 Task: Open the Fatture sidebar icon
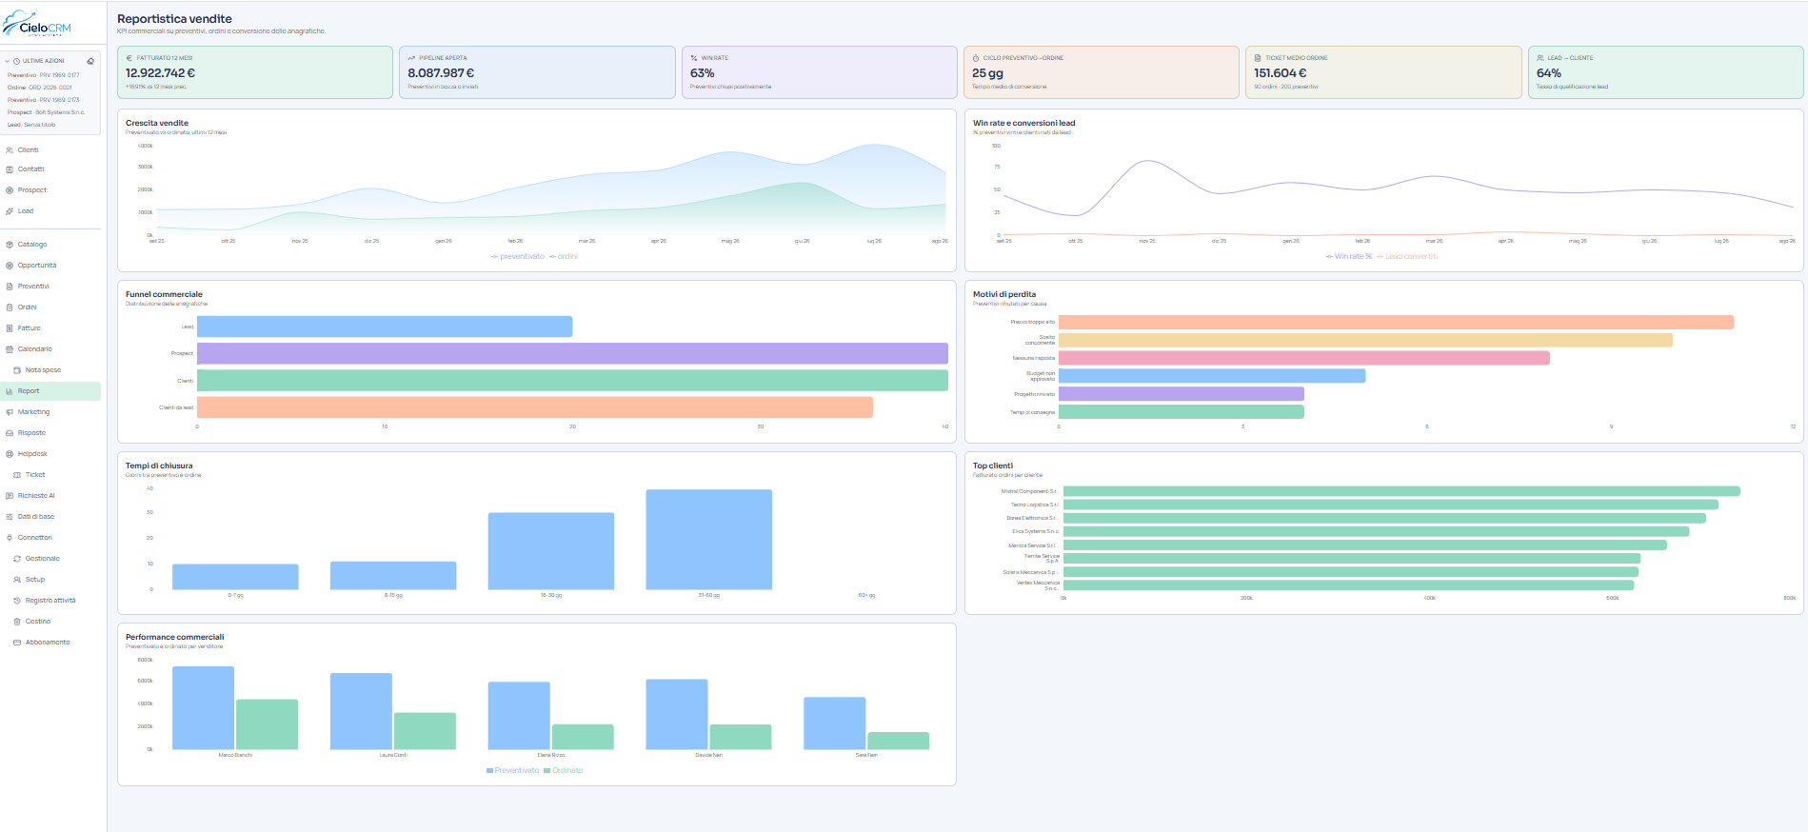click(10, 328)
